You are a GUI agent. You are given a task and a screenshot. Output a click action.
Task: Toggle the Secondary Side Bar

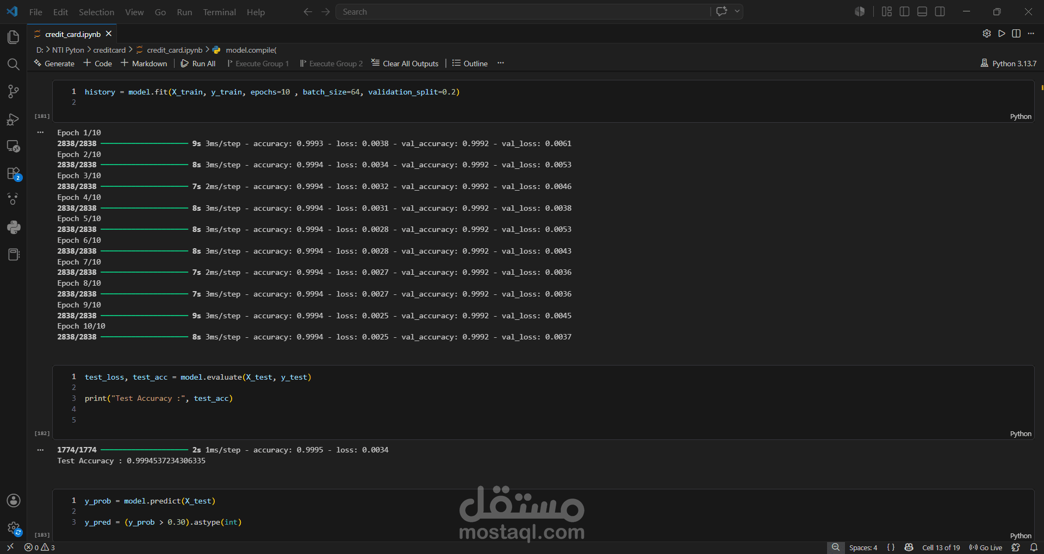click(940, 11)
